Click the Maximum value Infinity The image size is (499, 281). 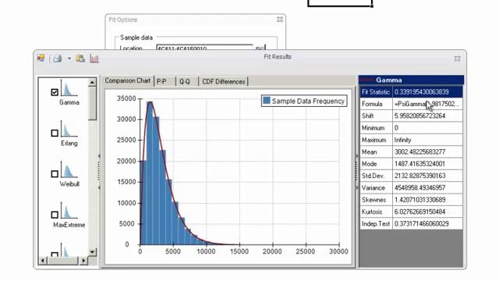[427, 140]
